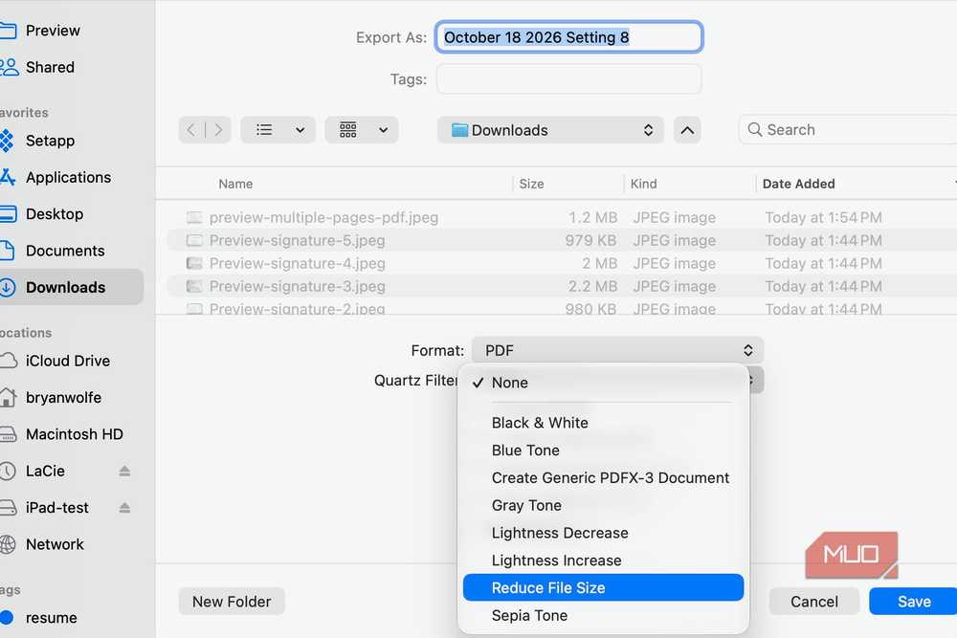Viewport: 957px width, 638px height.
Task: Open bryanwolfe home folder
Action: point(63,397)
